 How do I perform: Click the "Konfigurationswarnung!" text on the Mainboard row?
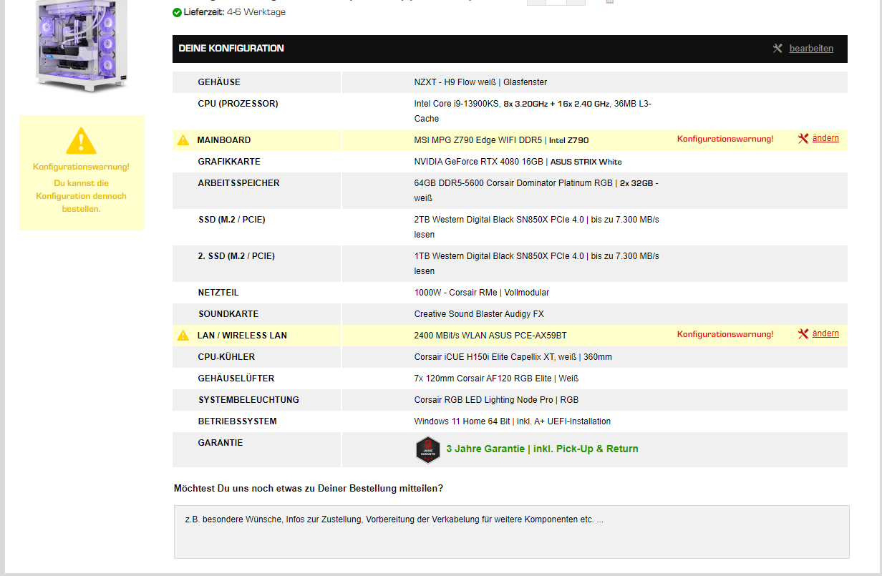click(725, 140)
